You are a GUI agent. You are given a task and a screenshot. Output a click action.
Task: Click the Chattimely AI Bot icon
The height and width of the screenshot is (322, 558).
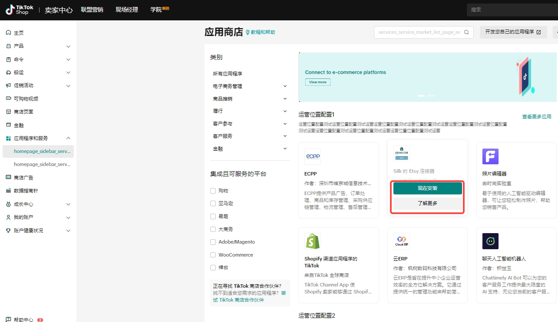pyautogui.click(x=490, y=241)
